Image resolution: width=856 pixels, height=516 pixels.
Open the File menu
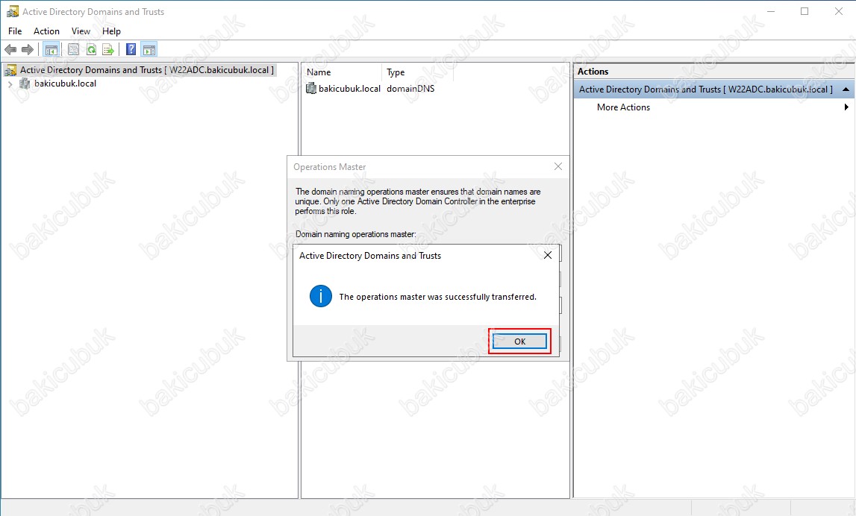pos(15,31)
